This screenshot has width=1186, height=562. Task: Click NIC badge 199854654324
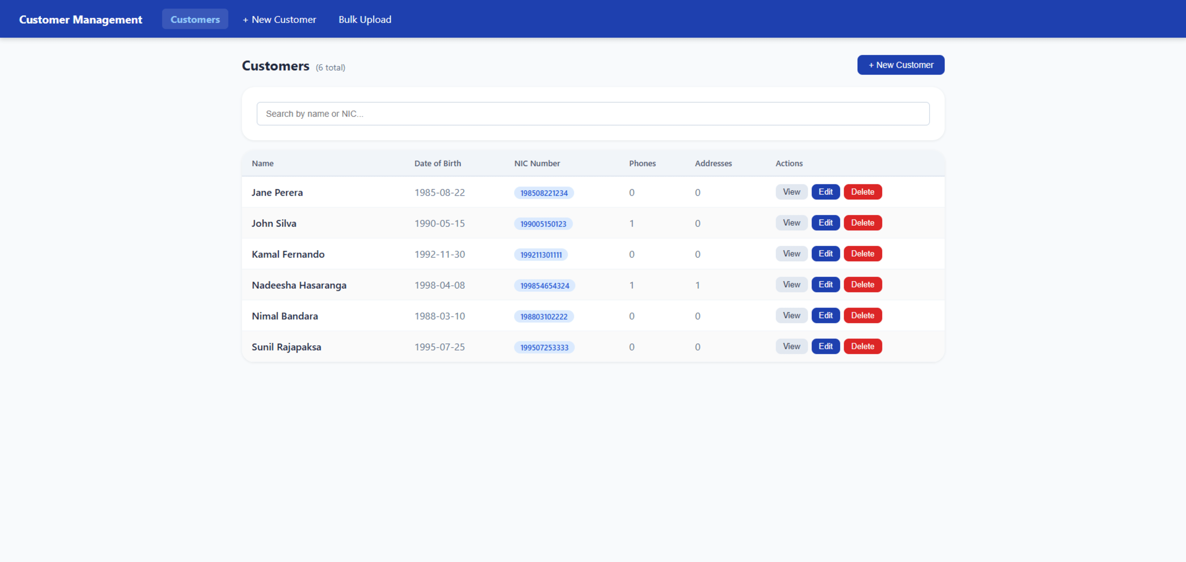click(544, 285)
